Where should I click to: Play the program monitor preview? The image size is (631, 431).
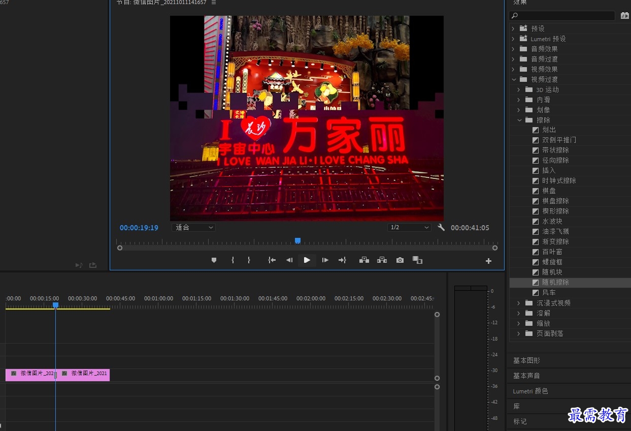click(x=307, y=260)
